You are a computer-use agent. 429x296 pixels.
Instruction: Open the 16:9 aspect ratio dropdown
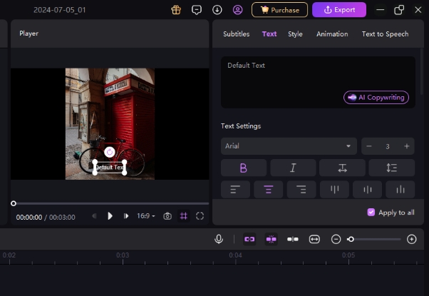pos(146,216)
